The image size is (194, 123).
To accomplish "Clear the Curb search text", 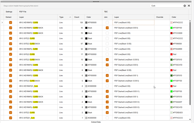I will [184, 6].
